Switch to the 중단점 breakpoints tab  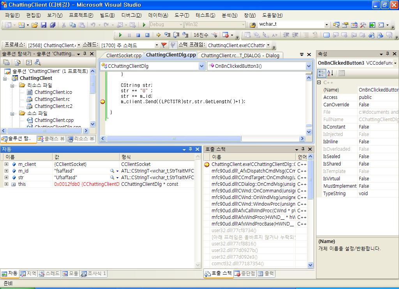245,273
